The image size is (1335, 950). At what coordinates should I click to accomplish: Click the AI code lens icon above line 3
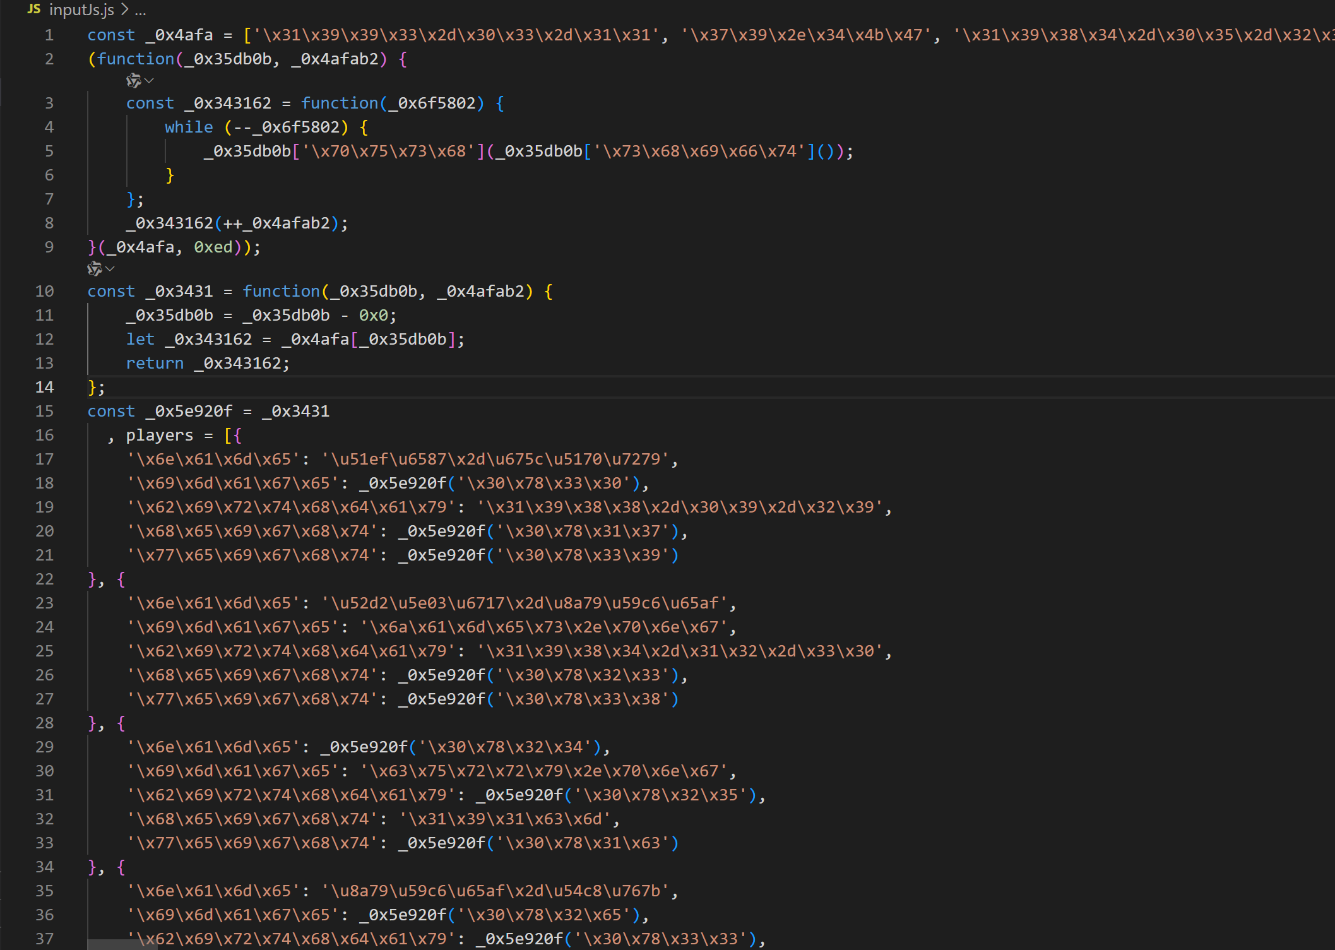click(133, 81)
